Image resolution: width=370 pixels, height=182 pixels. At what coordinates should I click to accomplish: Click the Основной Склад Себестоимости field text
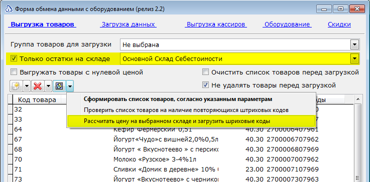point(172,58)
